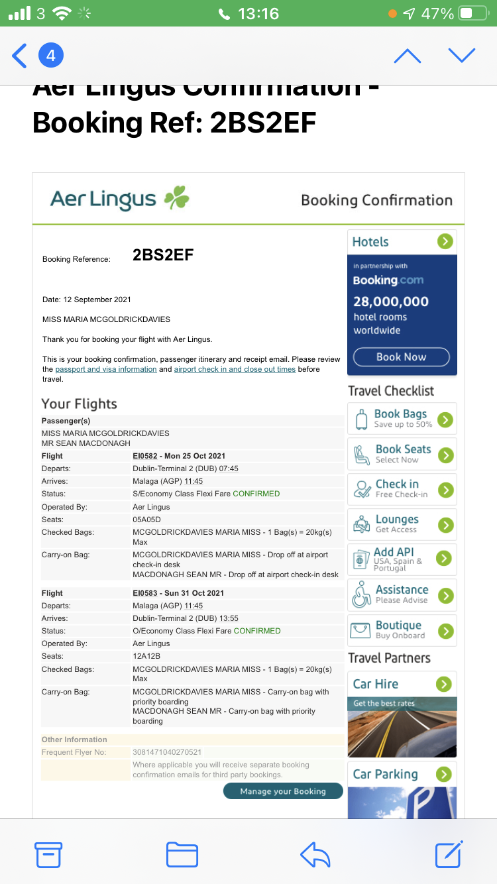Viewport: 497px width, 884px height.
Task: Expand the Car Hire green arrow
Action: click(443, 684)
